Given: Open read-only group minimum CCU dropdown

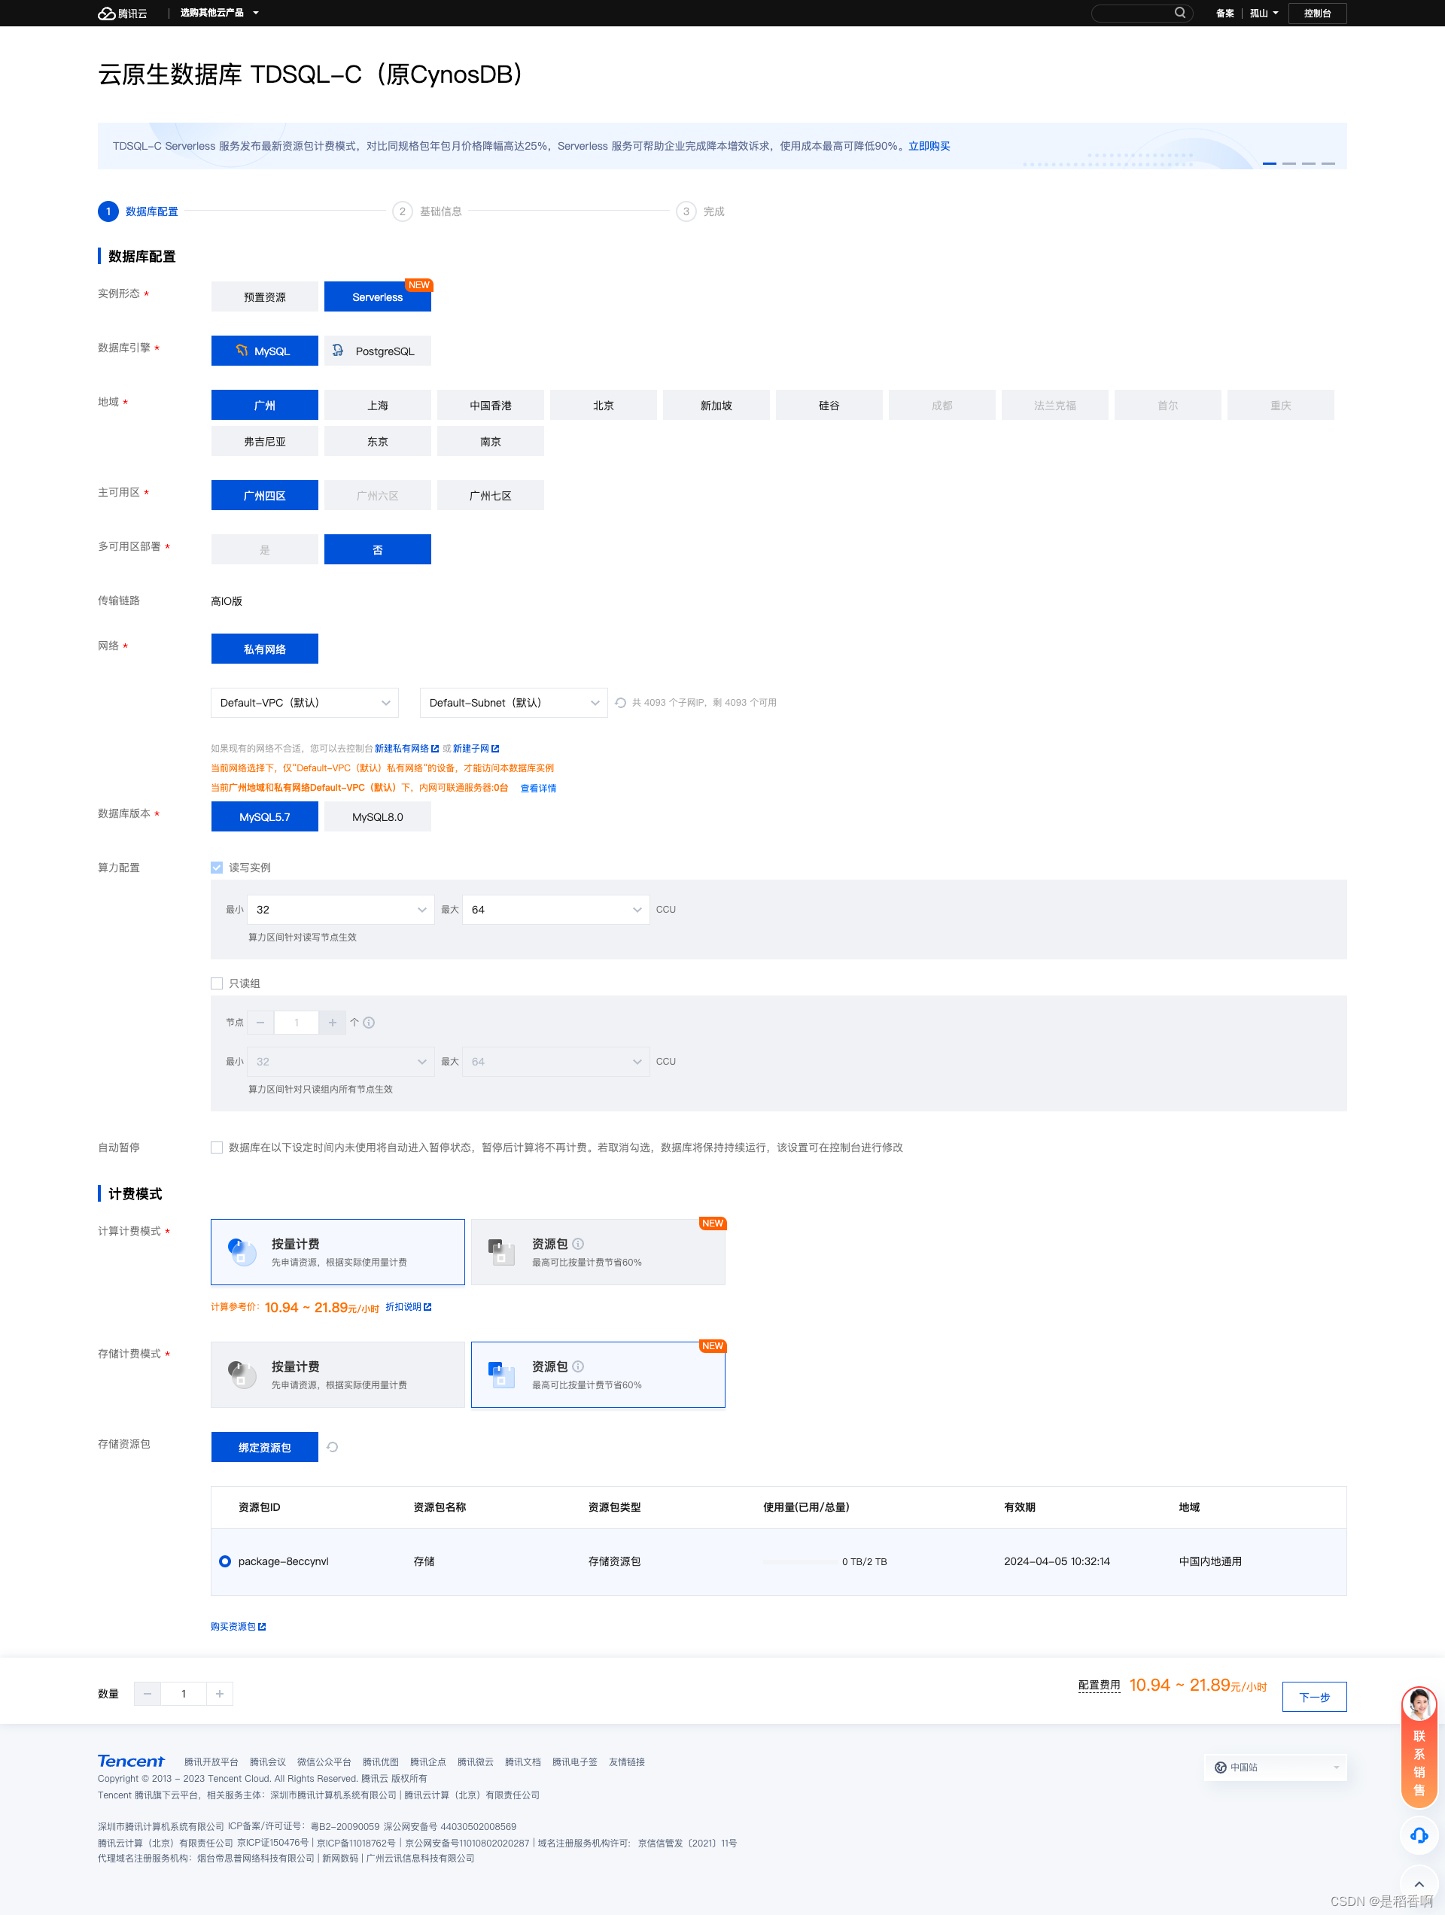Looking at the screenshot, I should tap(341, 1062).
